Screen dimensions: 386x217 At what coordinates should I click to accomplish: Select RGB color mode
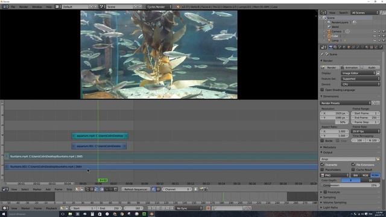[365, 175]
